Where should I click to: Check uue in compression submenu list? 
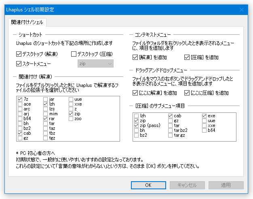(x=204, y=121)
